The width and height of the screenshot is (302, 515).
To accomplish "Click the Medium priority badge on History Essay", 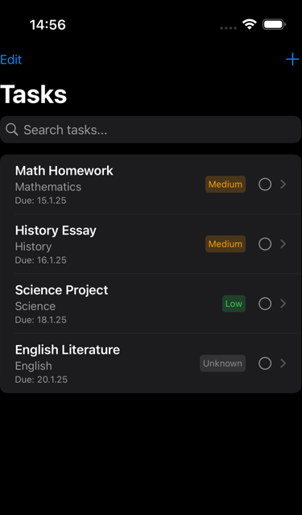I will [225, 244].
